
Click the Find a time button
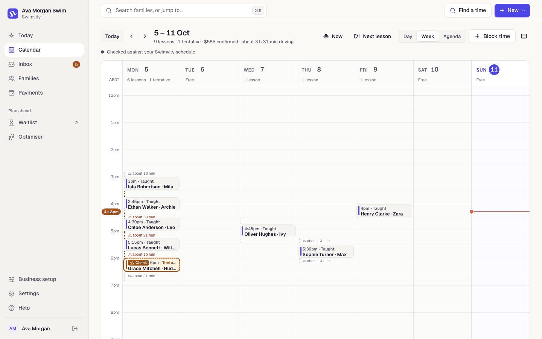[x=468, y=11]
